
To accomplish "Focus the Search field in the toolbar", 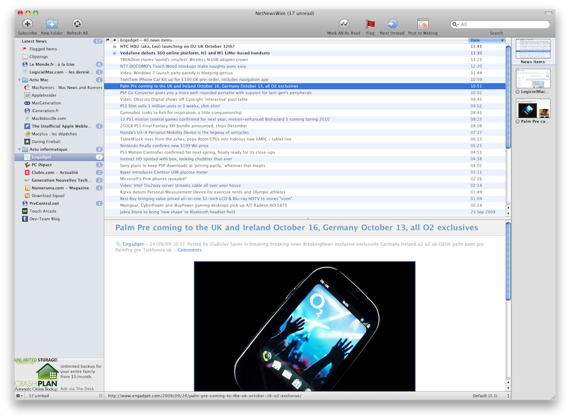I will [x=500, y=24].
